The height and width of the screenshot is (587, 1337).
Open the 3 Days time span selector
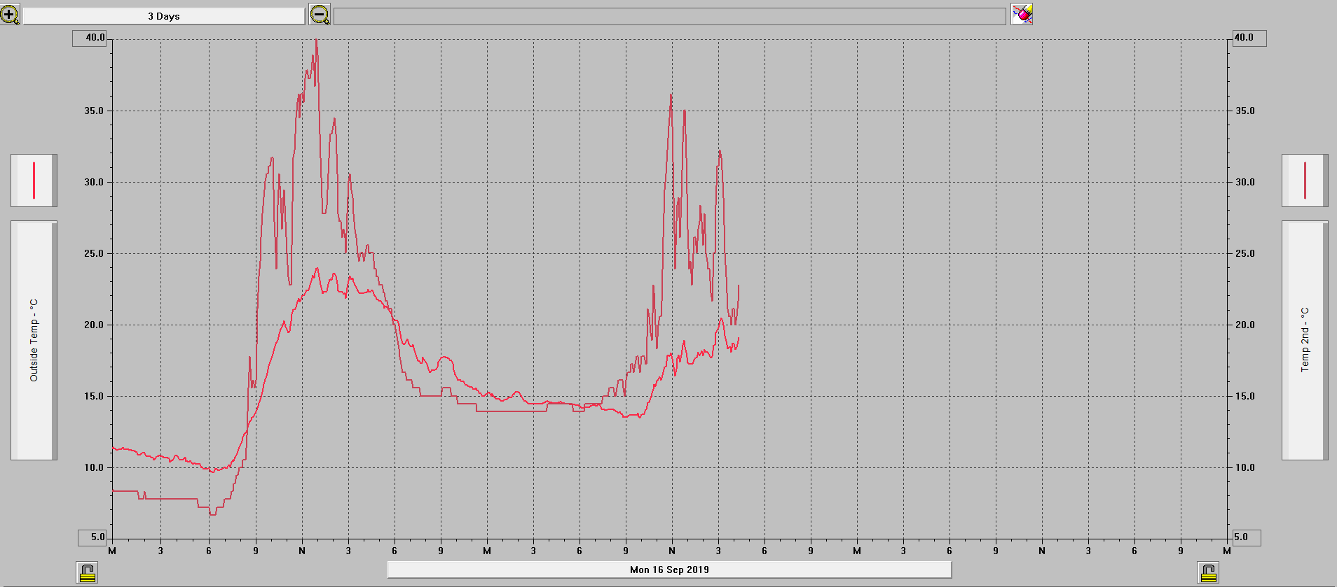(164, 16)
